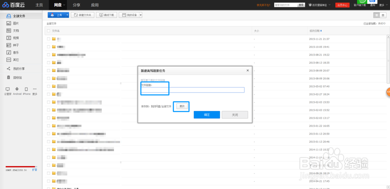The width and height of the screenshot is (390, 189).
Task: Click the 文件链接 input field
Action: click(x=193, y=90)
